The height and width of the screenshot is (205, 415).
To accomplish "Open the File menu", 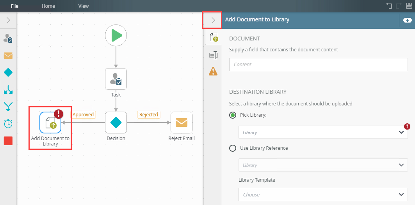I will tap(15, 6).
